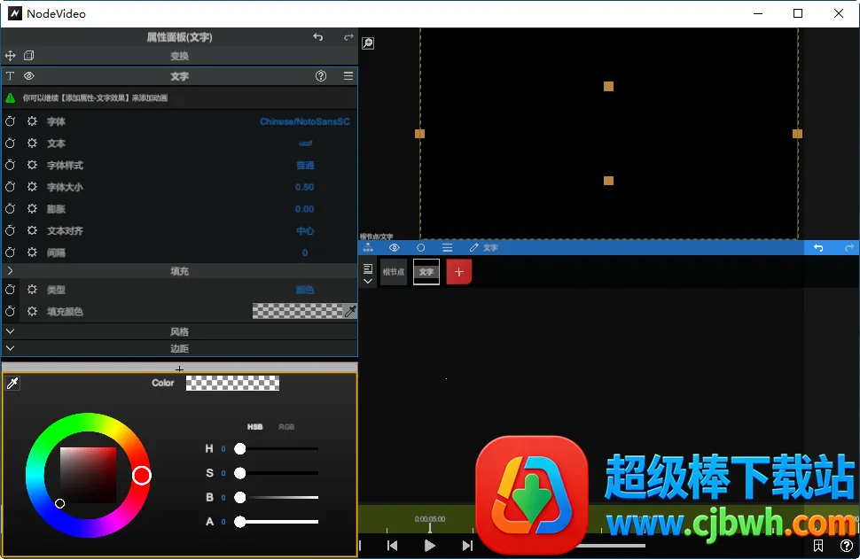Click the gear icon next to 文本对齐

pos(32,231)
